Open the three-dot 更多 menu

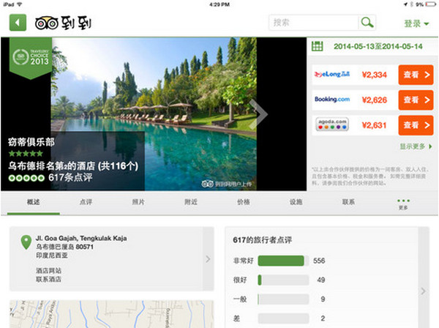403,203
